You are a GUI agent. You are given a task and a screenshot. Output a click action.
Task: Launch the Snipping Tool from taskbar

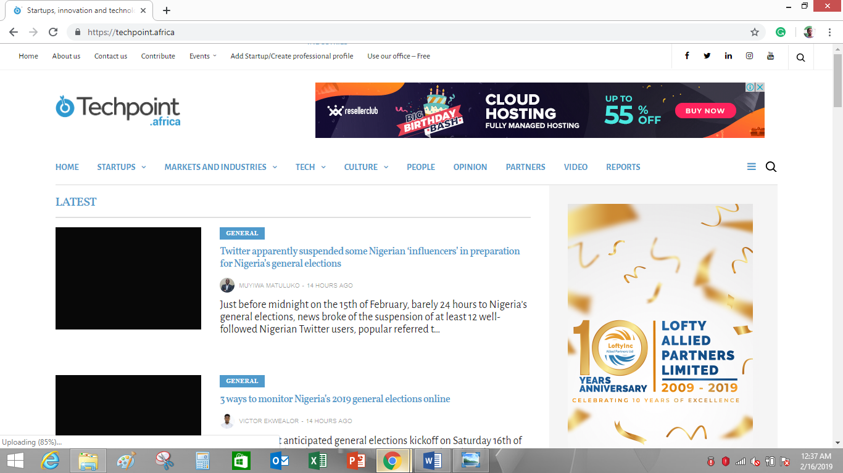click(x=165, y=461)
